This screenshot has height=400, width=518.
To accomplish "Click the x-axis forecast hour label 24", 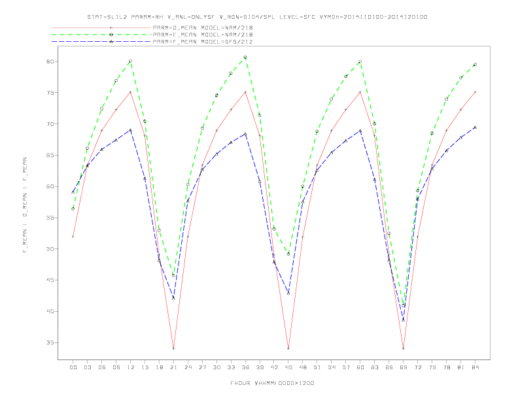I will pos(188,367).
